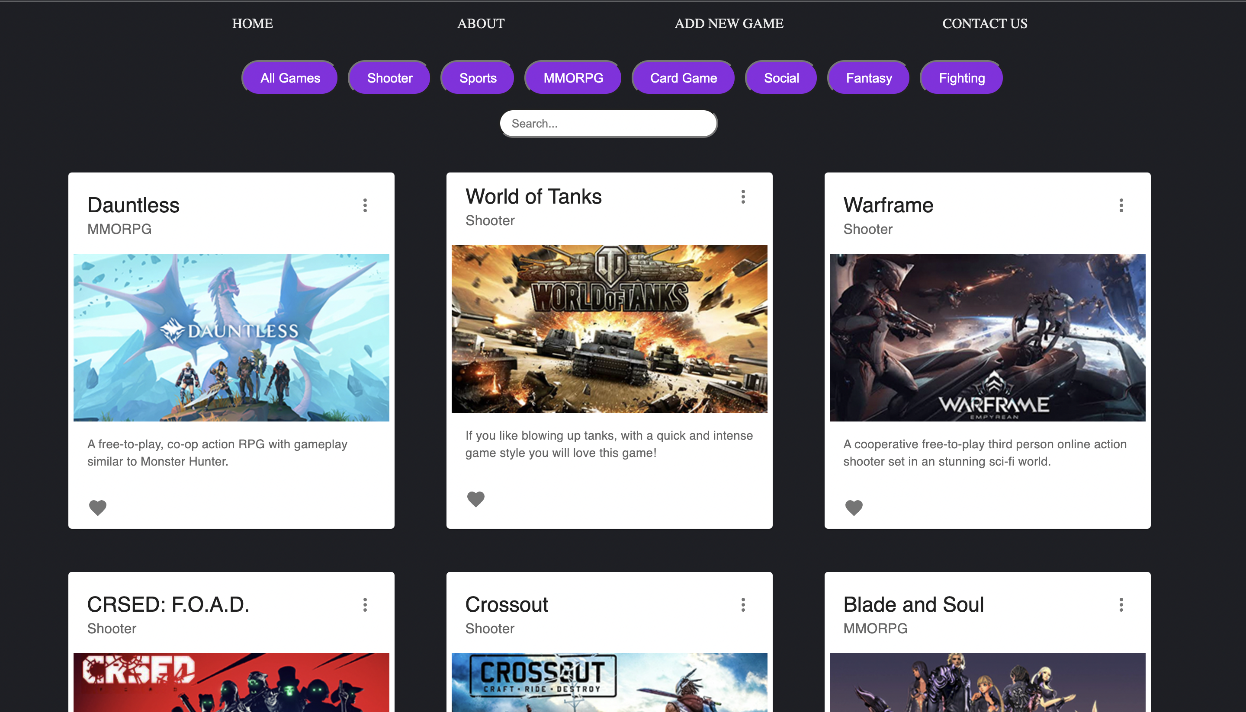Click the Blade and Soul artwork
1246x712 pixels.
tap(988, 682)
